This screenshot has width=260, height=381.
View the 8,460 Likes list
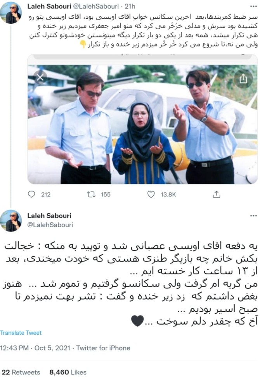pyautogui.click(x=68, y=372)
